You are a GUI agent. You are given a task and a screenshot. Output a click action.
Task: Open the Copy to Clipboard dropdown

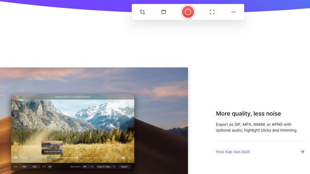click(106, 167)
